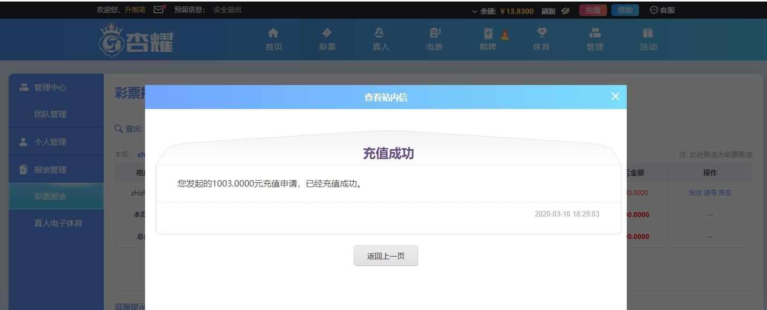
Task: Click 账变 link in table row
Action: click(x=725, y=193)
